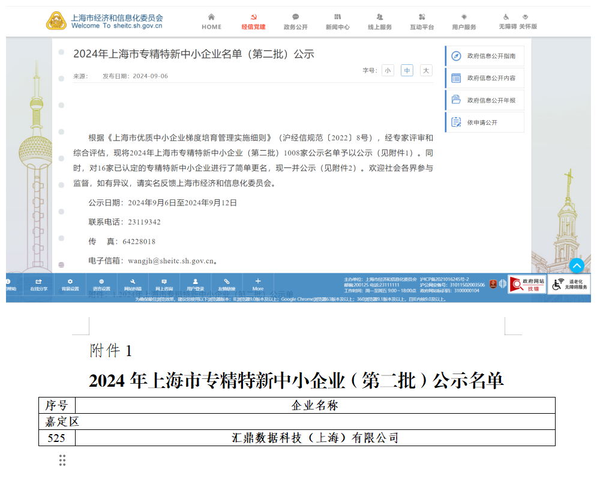Screen dimensions: 597x496
Task: Open 政府网站找错 error report
Action: tap(528, 284)
